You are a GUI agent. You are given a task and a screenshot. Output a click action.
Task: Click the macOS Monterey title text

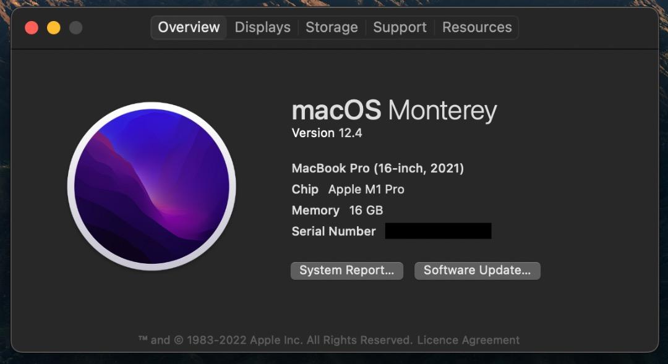click(394, 111)
